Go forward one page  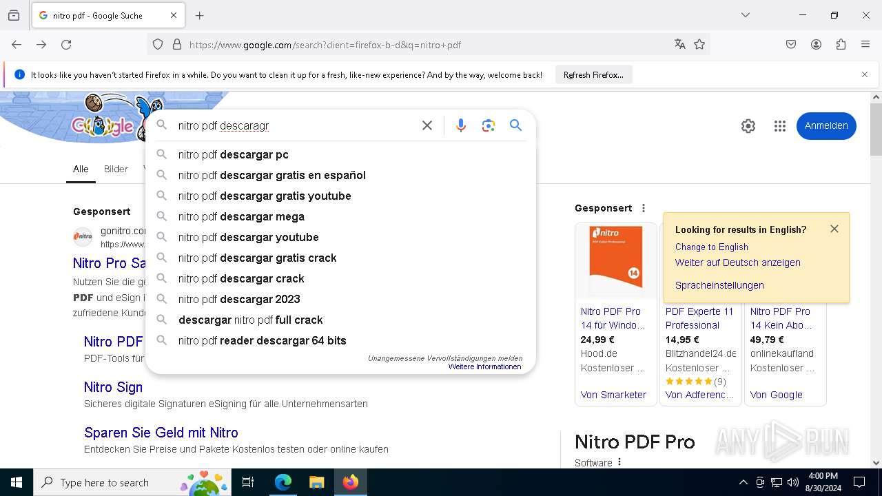(41, 44)
